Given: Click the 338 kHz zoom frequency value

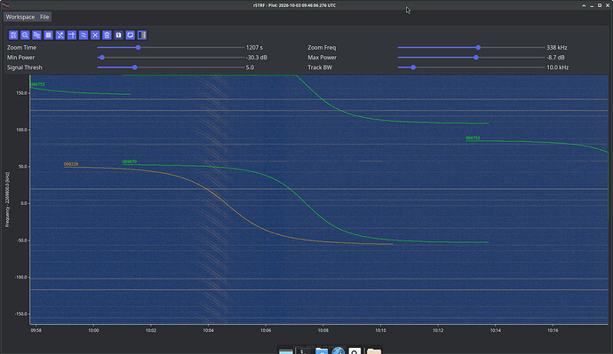Looking at the screenshot, I should point(557,47).
